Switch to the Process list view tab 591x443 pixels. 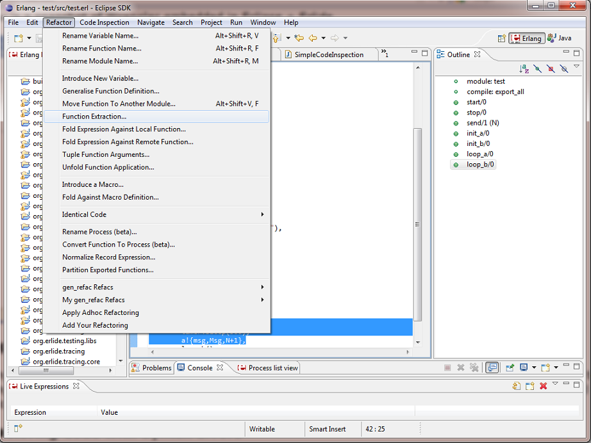point(269,367)
